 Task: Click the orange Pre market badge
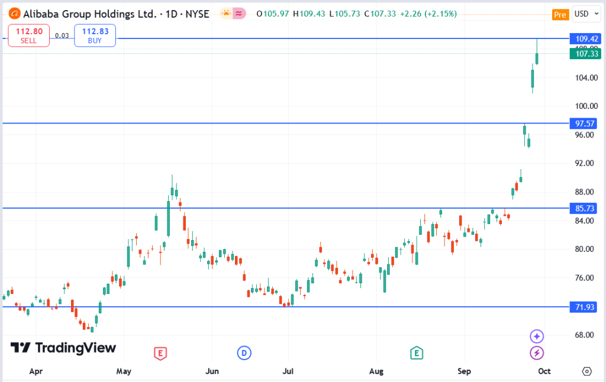coord(560,15)
